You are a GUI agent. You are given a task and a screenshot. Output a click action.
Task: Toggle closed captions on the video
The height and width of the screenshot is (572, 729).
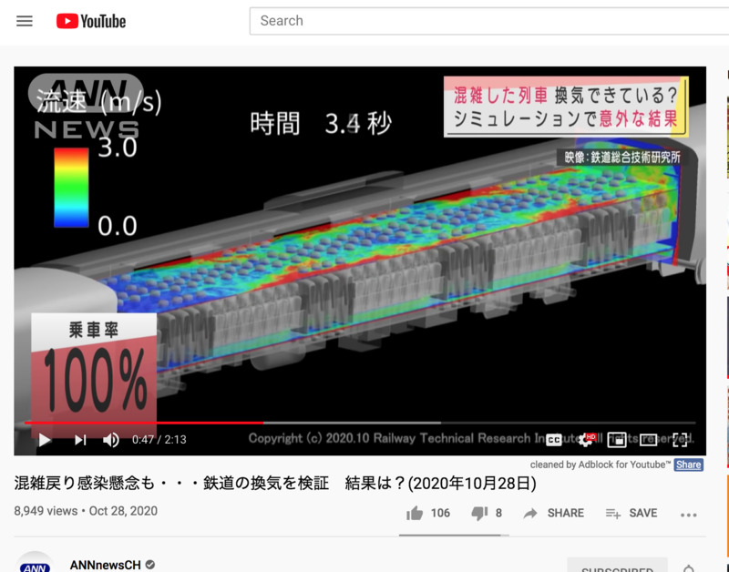pos(554,440)
